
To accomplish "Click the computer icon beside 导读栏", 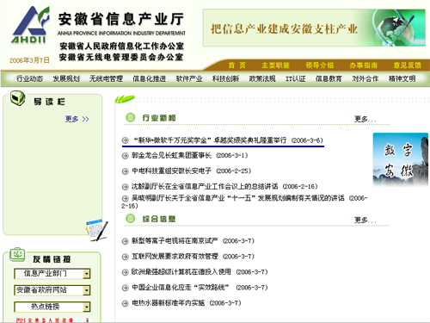I will click(x=18, y=98).
